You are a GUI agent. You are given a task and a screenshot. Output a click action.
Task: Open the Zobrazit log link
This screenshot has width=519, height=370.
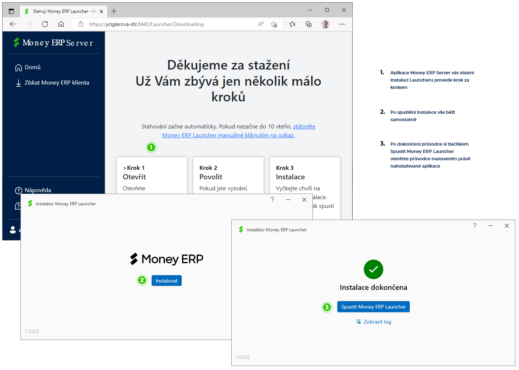(x=374, y=322)
